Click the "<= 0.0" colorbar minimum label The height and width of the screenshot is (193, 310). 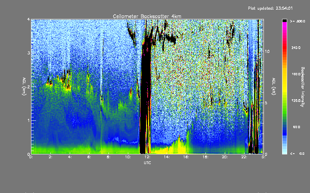click(x=298, y=154)
